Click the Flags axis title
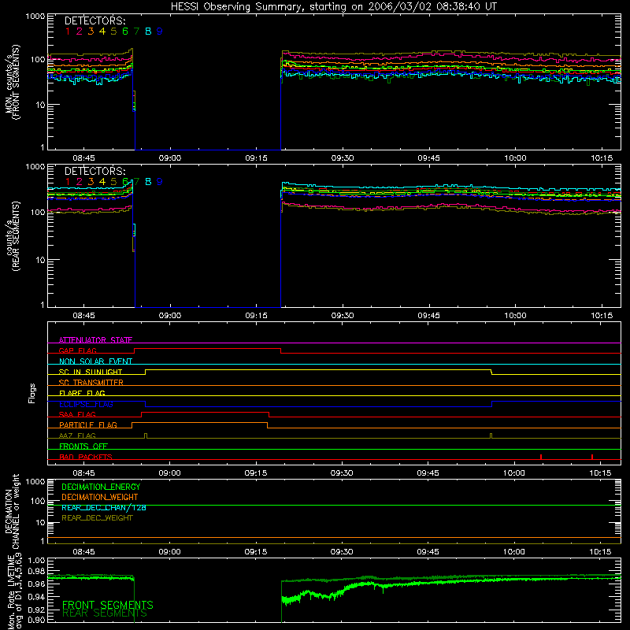630x630 pixels. click(32, 393)
